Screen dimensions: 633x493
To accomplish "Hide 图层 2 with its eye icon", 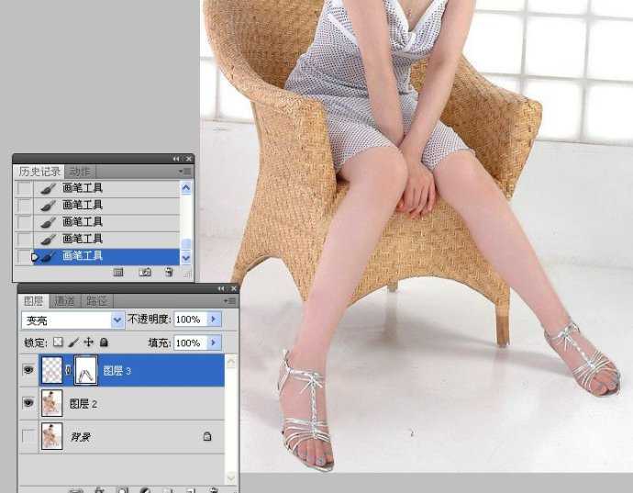I will (x=28, y=403).
